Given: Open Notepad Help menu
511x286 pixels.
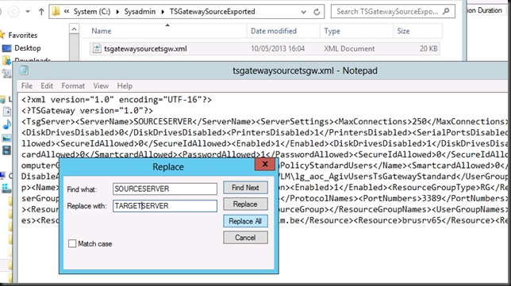Looking at the screenshot, I should pyautogui.click(x=125, y=86).
